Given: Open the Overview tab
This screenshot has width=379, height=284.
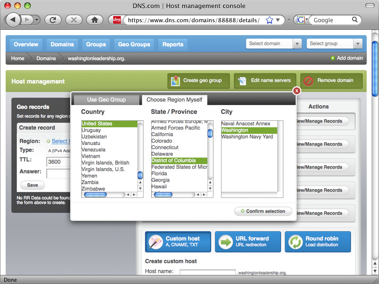Looking at the screenshot, I should pos(26,44).
